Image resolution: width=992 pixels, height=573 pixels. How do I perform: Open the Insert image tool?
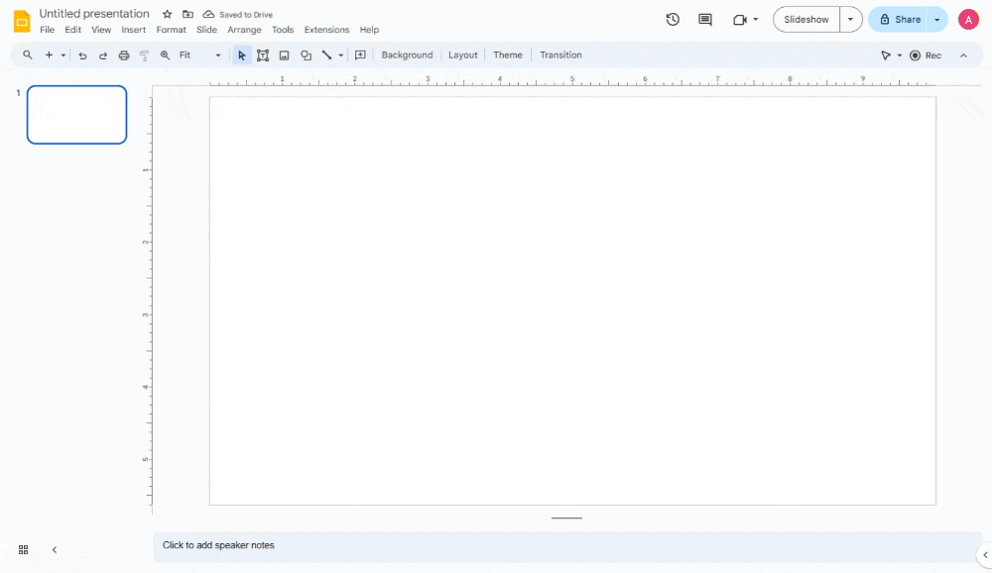285,55
